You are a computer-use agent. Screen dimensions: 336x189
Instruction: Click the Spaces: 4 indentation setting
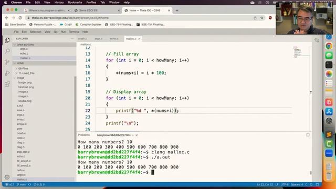(297, 184)
